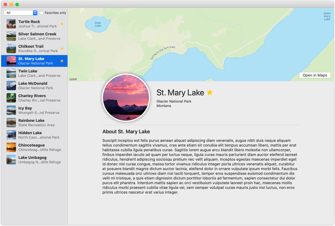This screenshot has width=335, height=226.
Task: Click the Turtle Rock thumbnail image
Action: point(11,24)
